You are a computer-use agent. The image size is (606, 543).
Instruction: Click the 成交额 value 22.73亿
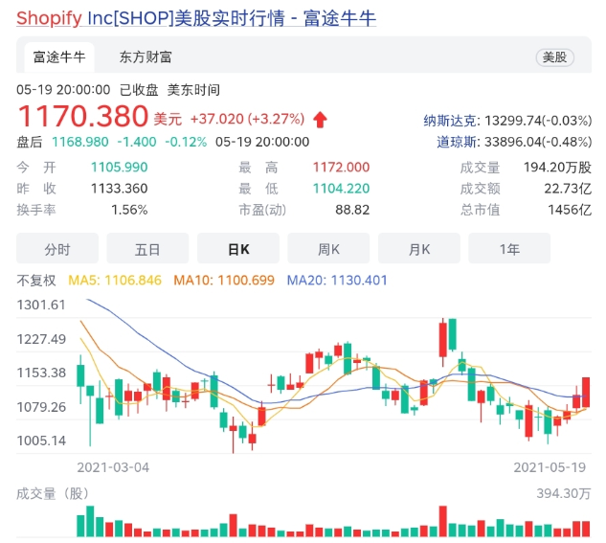coord(568,189)
